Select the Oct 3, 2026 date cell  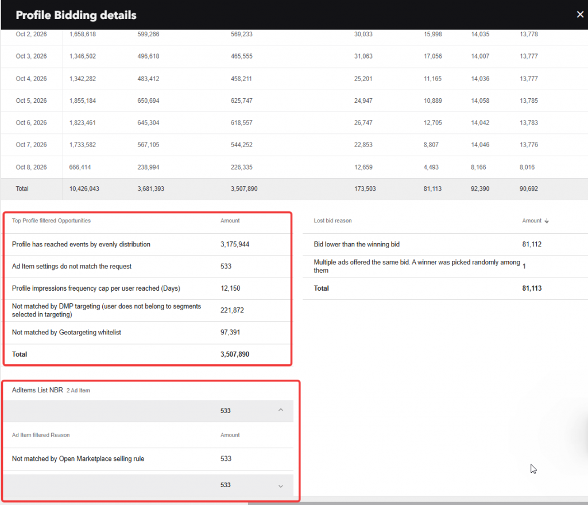tap(31, 56)
